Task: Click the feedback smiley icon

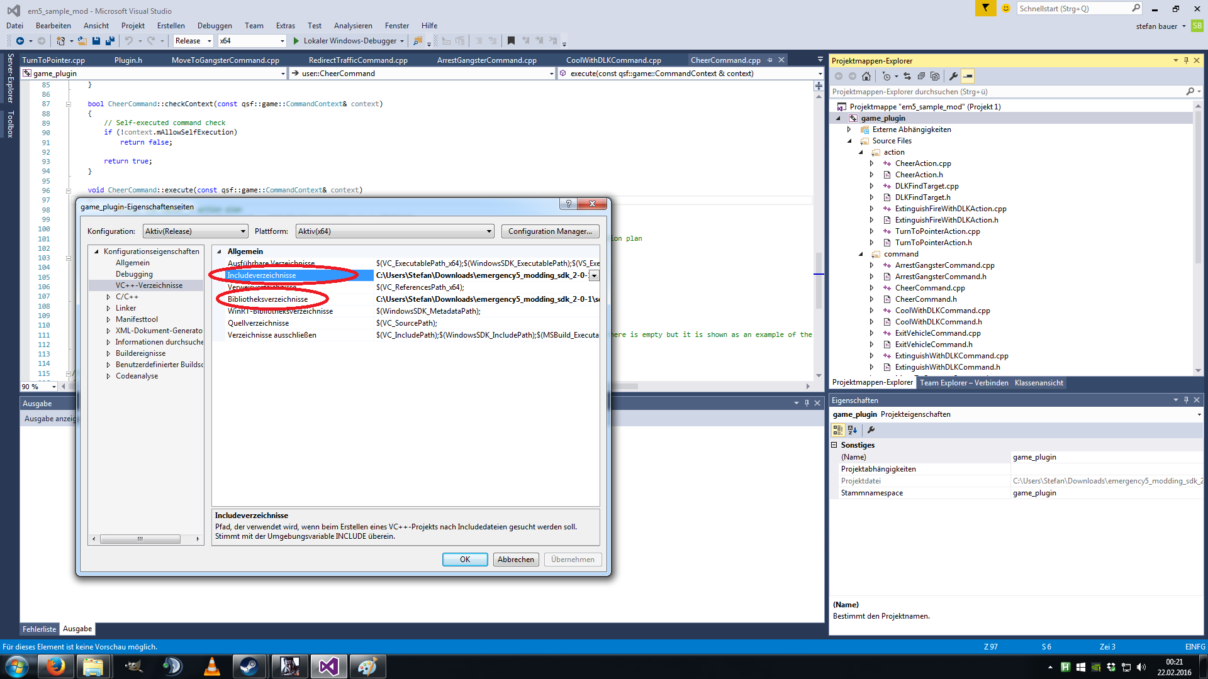Action: [x=1006, y=8]
